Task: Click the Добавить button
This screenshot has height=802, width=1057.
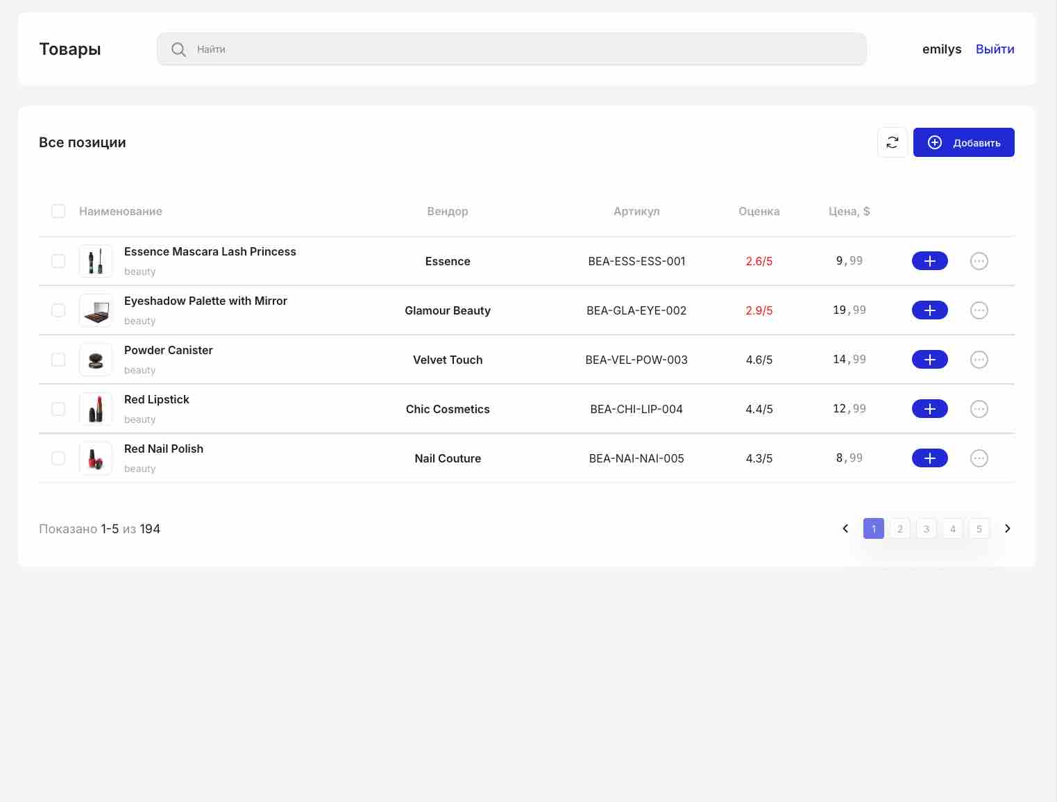Action: click(963, 142)
